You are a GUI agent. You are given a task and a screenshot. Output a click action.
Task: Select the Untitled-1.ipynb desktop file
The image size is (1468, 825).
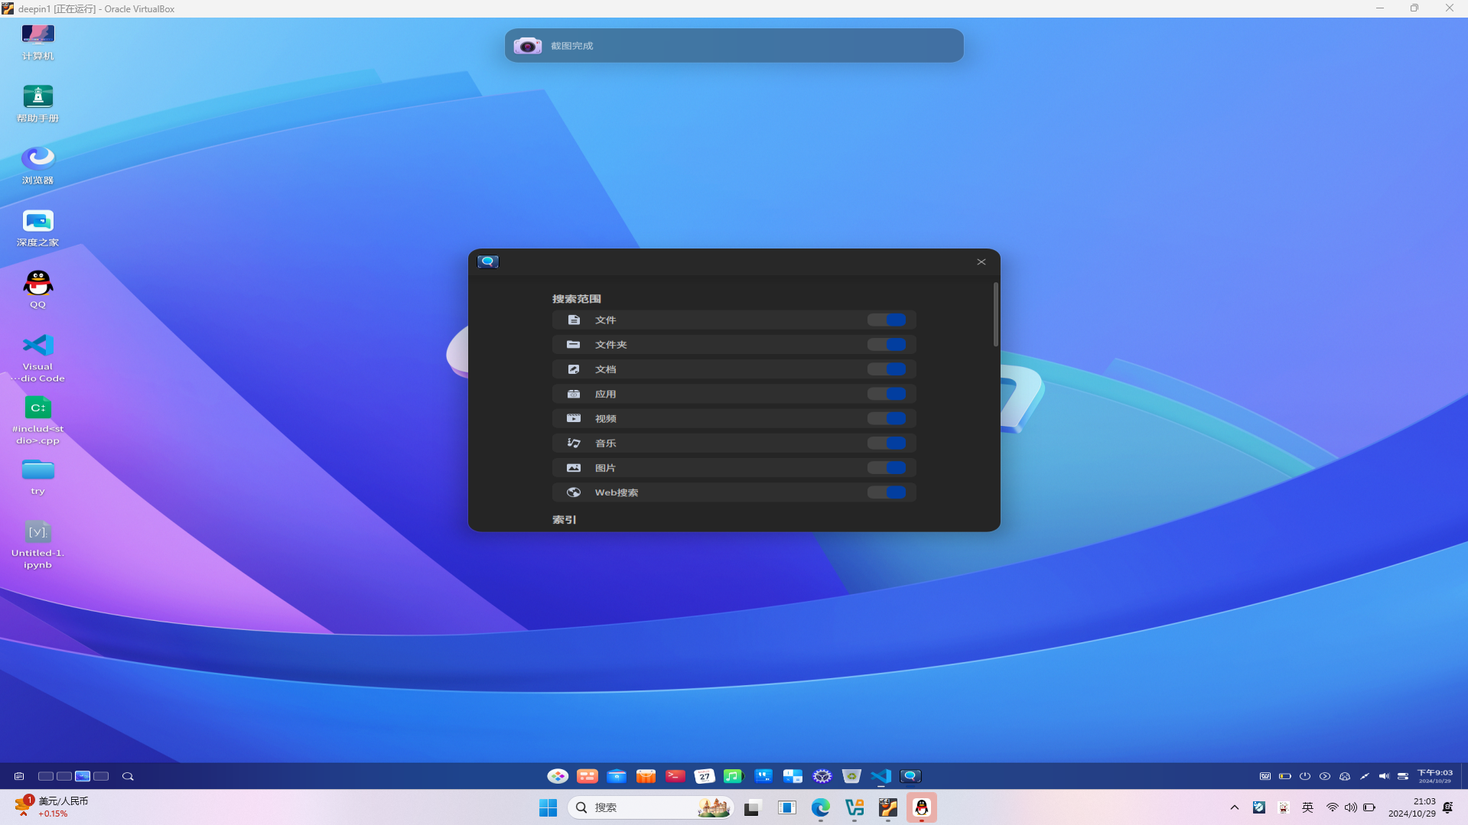pyautogui.click(x=37, y=544)
